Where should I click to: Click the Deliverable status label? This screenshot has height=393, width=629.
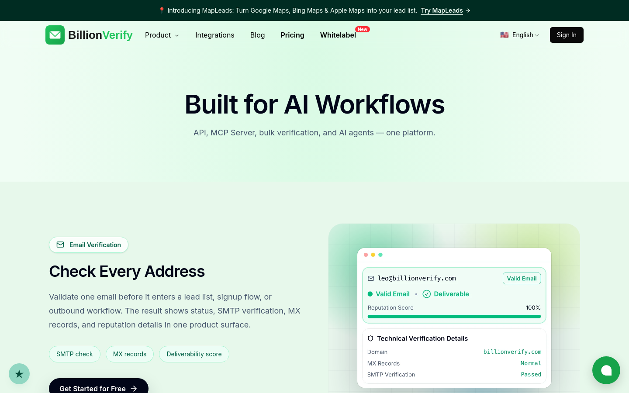click(451, 294)
